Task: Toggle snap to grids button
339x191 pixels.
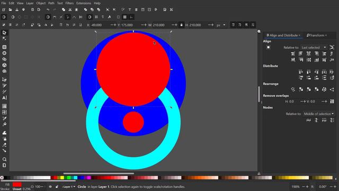Action: [x=125, y=17]
